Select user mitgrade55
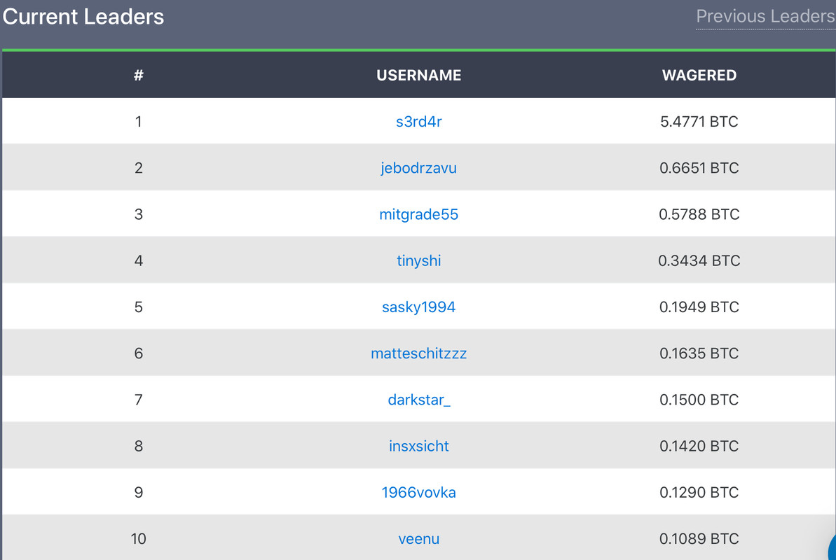Image resolution: width=836 pixels, height=560 pixels. point(419,214)
